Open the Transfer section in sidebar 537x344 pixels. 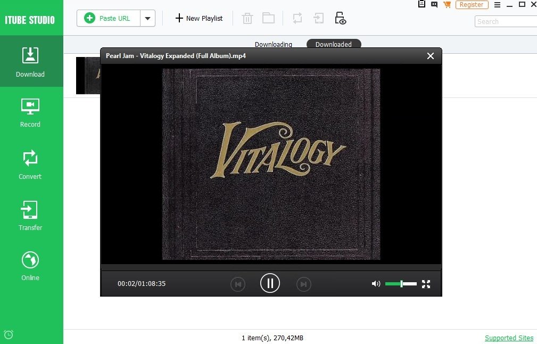pos(30,216)
